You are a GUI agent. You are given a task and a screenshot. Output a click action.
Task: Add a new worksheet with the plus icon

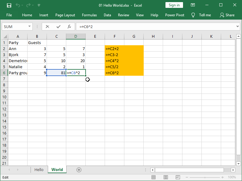point(79,170)
